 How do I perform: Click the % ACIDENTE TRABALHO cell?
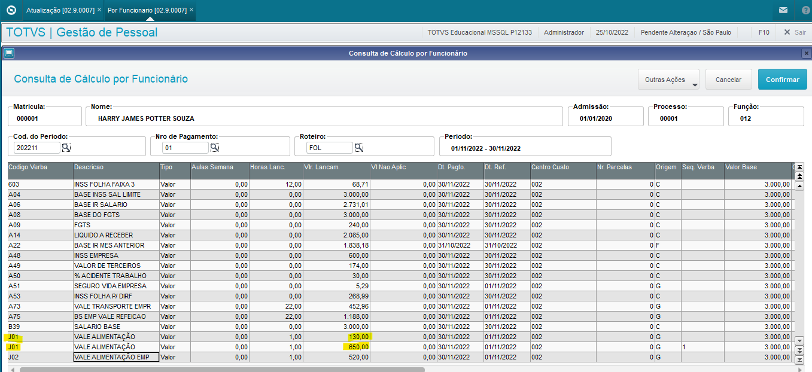117,276
